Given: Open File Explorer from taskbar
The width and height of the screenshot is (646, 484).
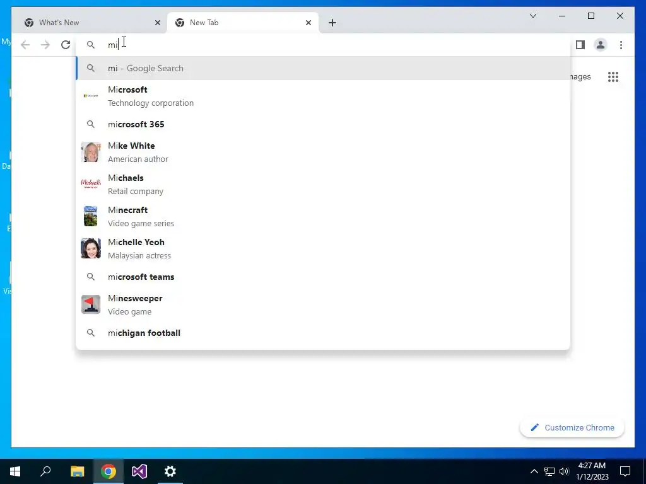Looking at the screenshot, I should (77, 471).
